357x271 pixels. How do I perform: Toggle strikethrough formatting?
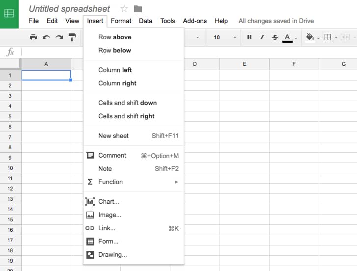275,37
